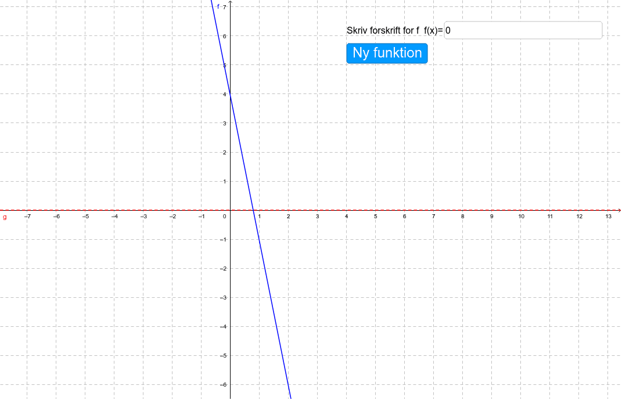Click the f(x)= input field
Viewport: 622px width, 400px height.
pos(523,31)
